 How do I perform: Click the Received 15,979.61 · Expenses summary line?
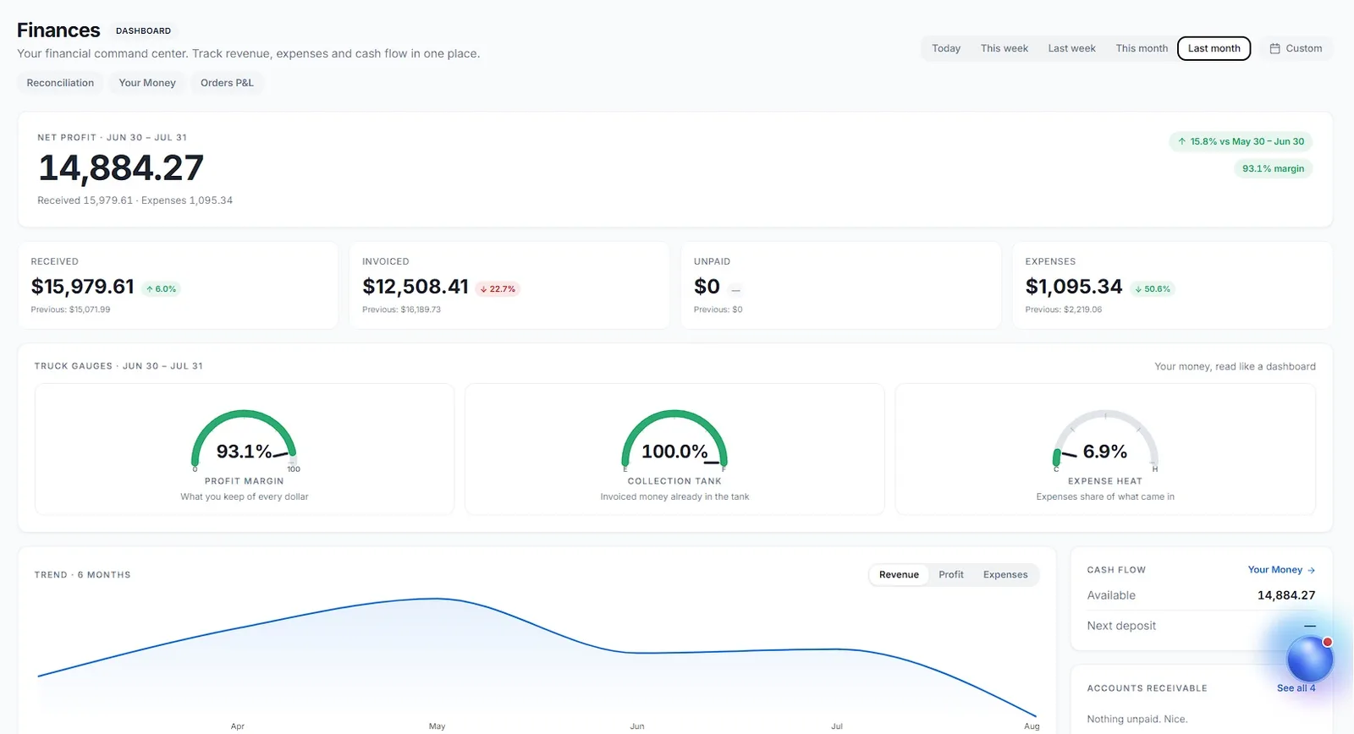(x=135, y=200)
